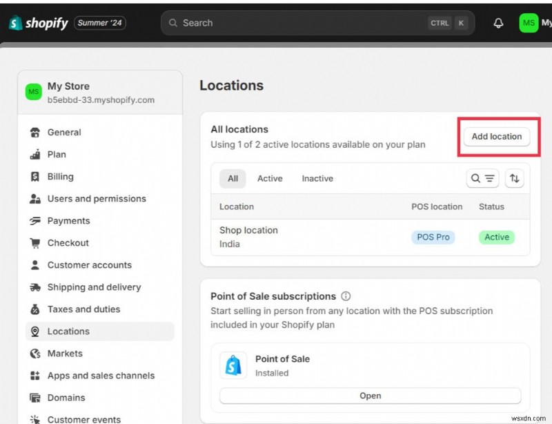This screenshot has width=552, height=424.
Task: Click the Installed status text
Action: click(x=272, y=374)
